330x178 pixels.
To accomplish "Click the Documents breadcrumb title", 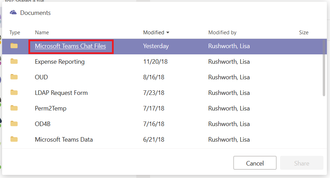I will point(35,13).
